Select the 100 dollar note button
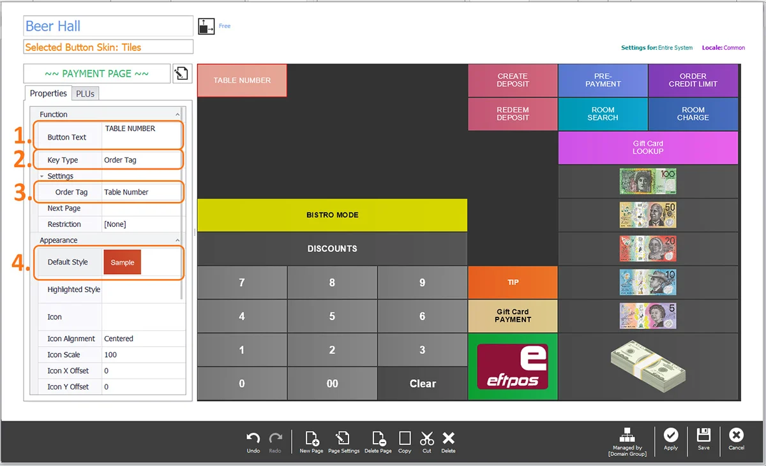Image resolution: width=766 pixels, height=466 pixels. (648, 182)
